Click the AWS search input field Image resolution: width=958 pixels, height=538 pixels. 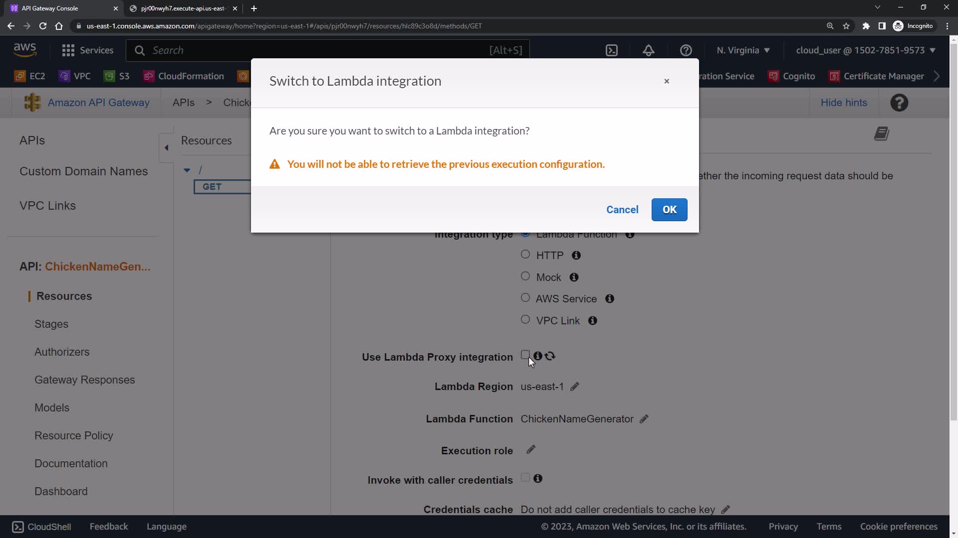[x=319, y=50]
